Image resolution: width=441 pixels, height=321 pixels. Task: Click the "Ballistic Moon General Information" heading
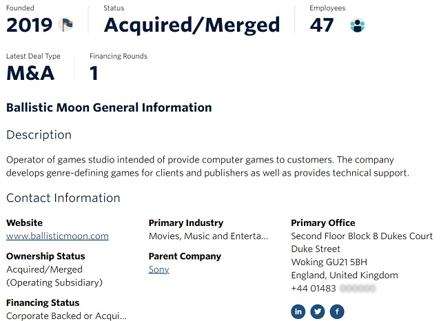109,107
